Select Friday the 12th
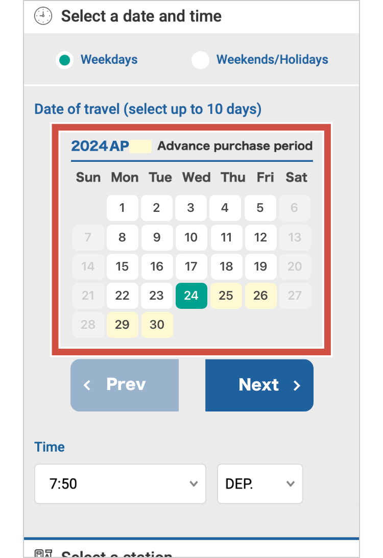The height and width of the screenshot is (558, 383). 260,237
